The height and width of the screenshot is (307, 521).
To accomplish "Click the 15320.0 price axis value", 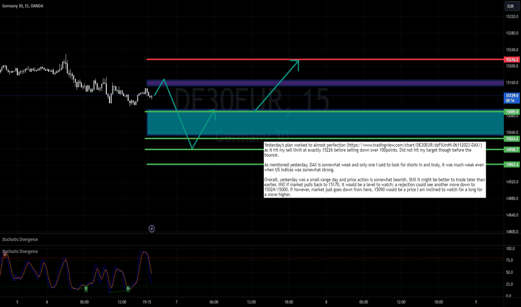I will (512, 17).
